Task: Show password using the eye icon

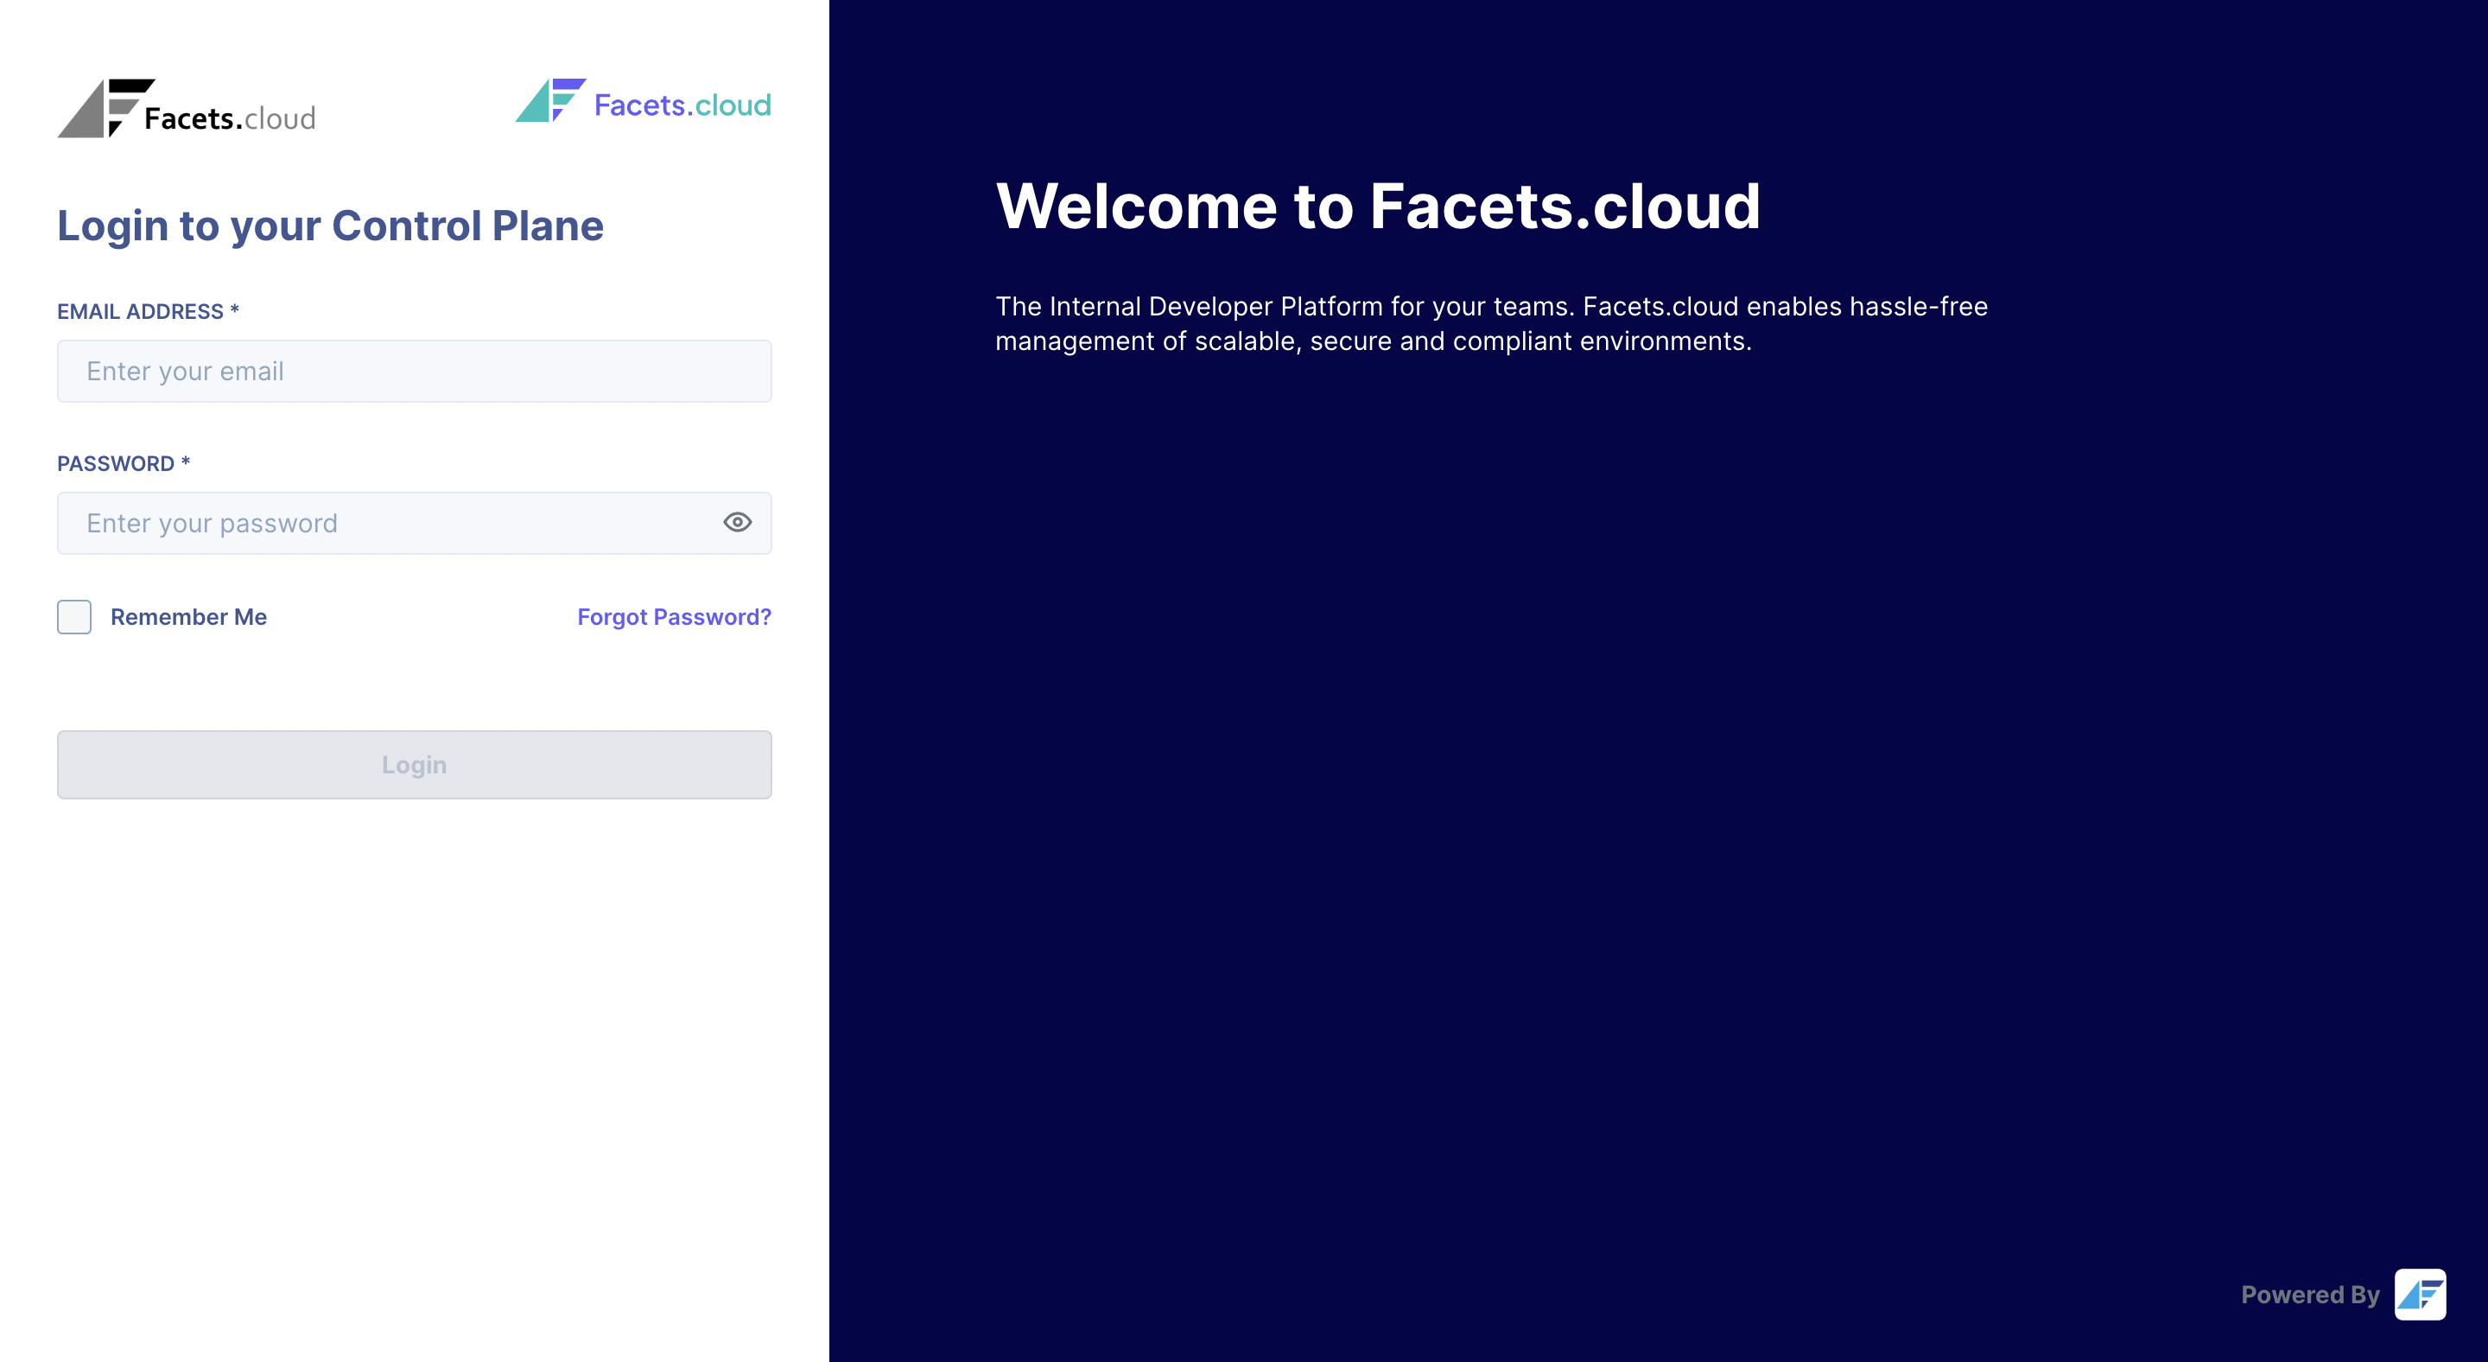Action: point(737,523)
